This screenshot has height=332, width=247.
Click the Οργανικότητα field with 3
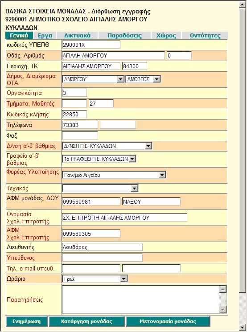[x=74, y=93]
